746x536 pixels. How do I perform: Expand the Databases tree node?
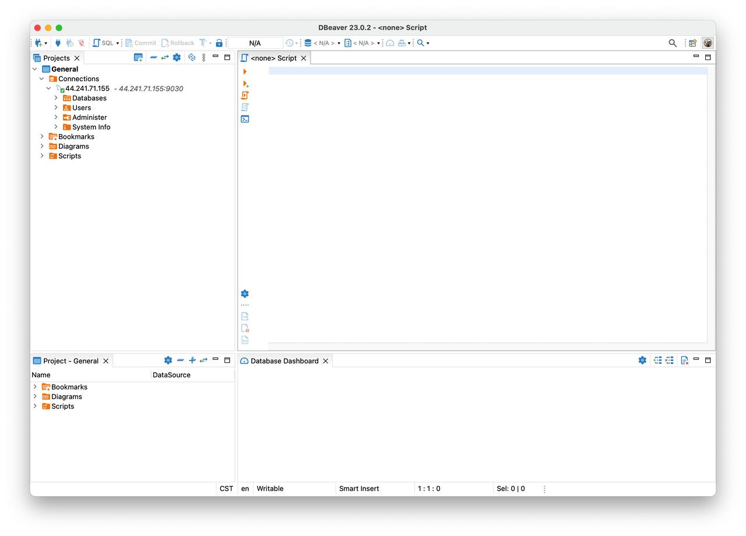click(56, 98)
